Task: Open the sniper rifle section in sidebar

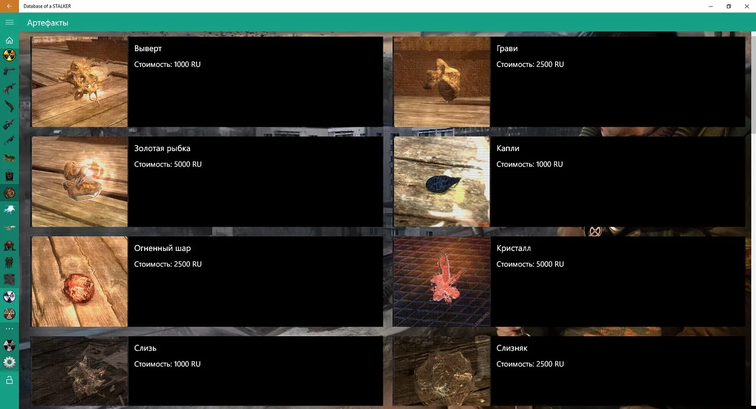Action: 9,124
